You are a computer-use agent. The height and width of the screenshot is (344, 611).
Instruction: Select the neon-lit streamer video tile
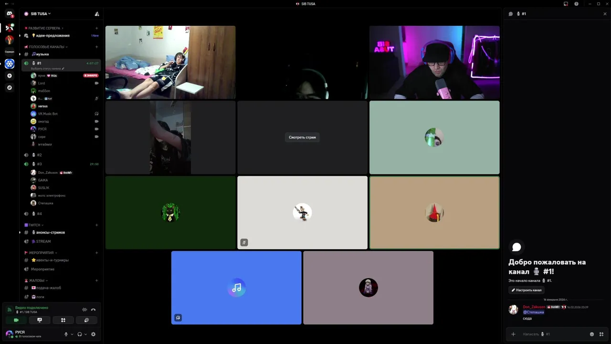click(434, 63)
